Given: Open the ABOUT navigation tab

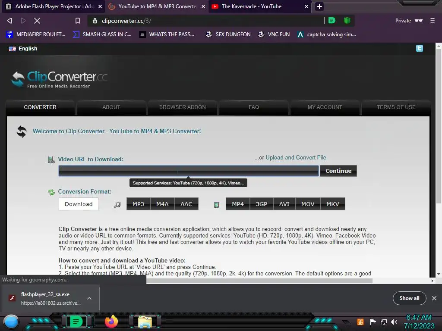Looking at the screenshot, I should [x=111, y=107].
